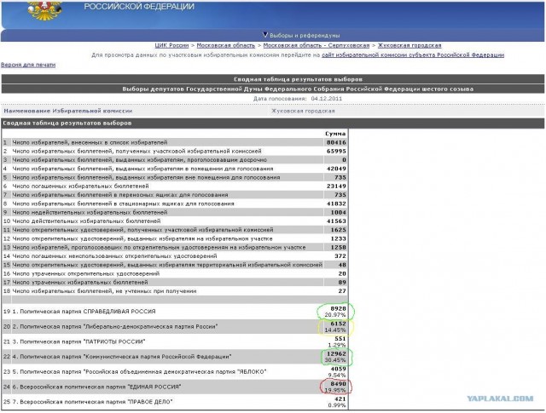This screenshot has width=546, height=413.
Task: Select 421 votes for Правое дело
Action: (x=340, y=399)
